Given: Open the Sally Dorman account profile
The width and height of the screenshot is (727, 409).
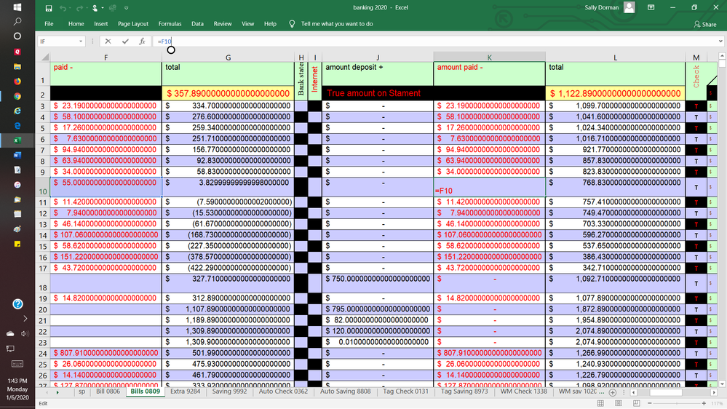Looking at the screenshot, I should (609, 7).
